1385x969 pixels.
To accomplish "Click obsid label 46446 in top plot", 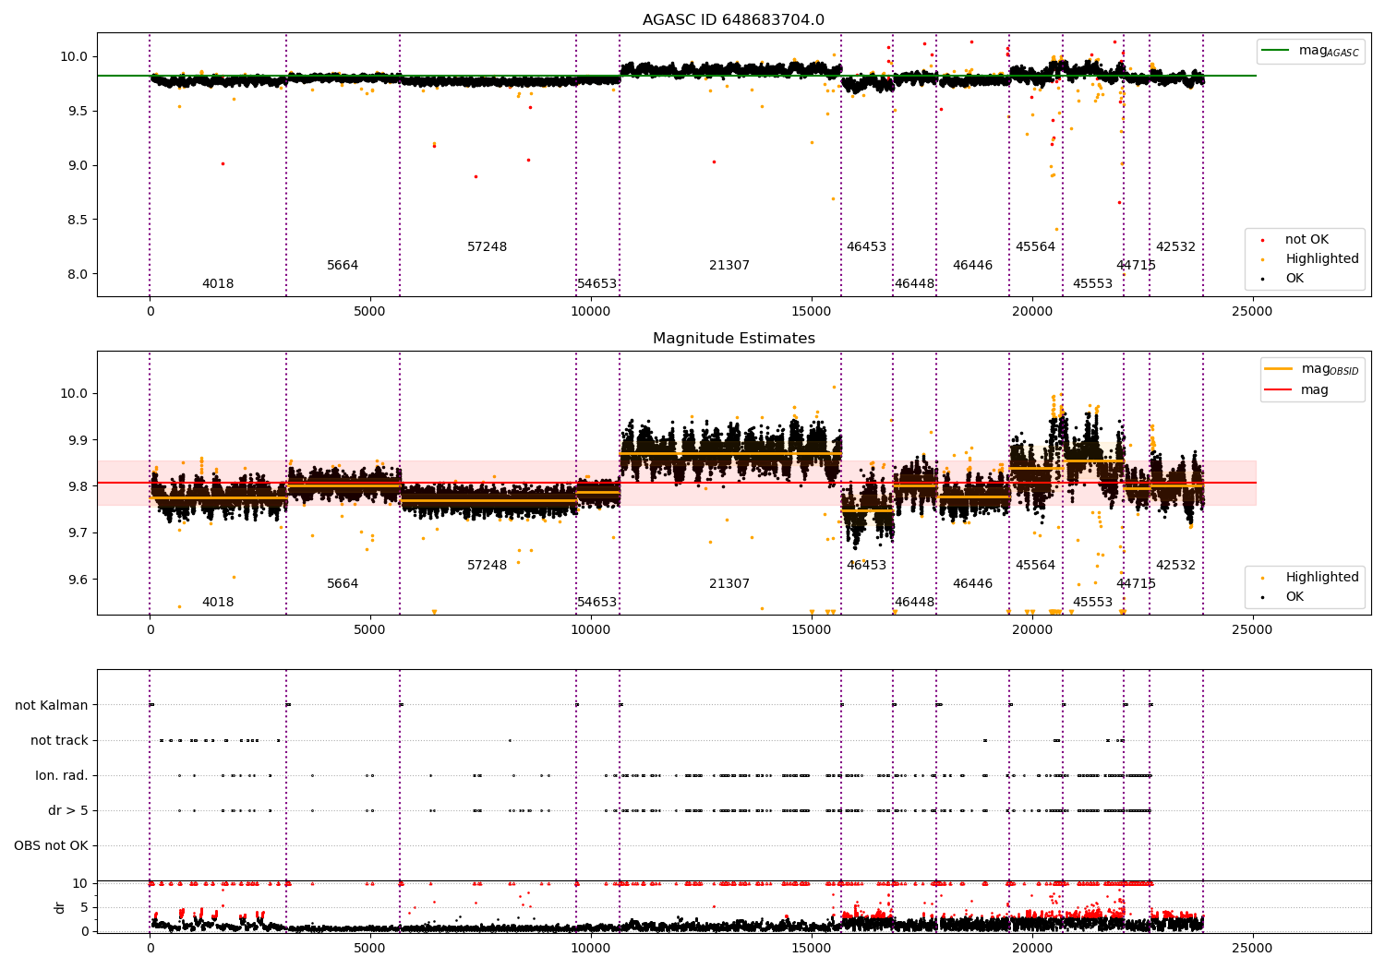I will coord(972,266).
